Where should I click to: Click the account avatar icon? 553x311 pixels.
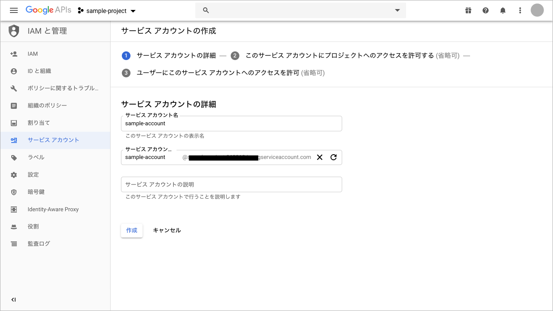coord(537,10)
